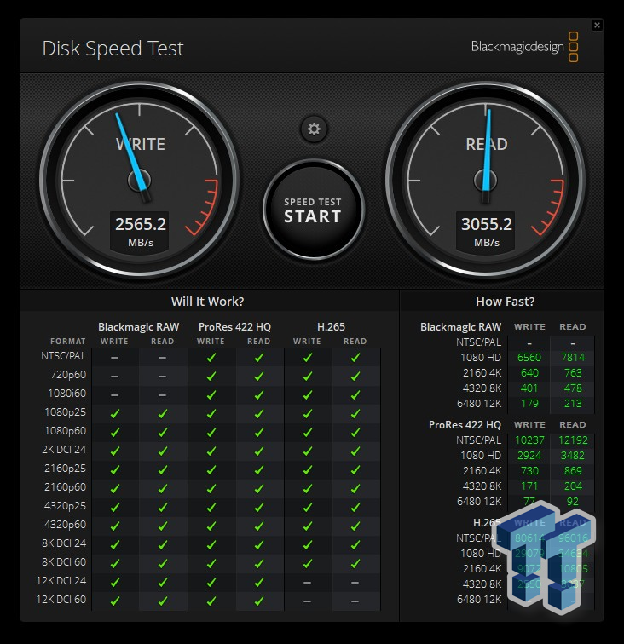
Task: Click ProRes 422 HQ header in Will It Work
Action: [x=234, y=326]
